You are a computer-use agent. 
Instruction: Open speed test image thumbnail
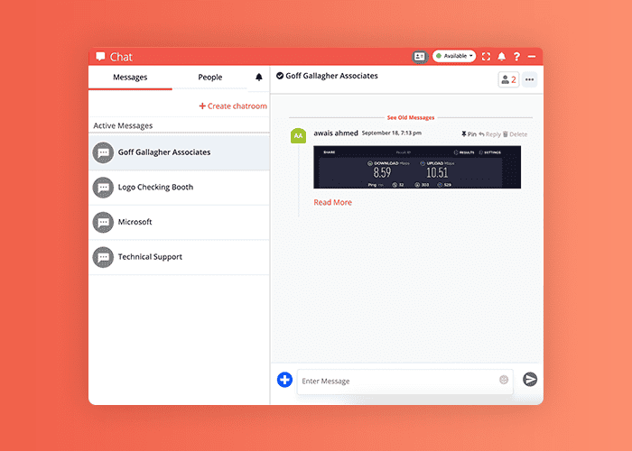[417, 168]
